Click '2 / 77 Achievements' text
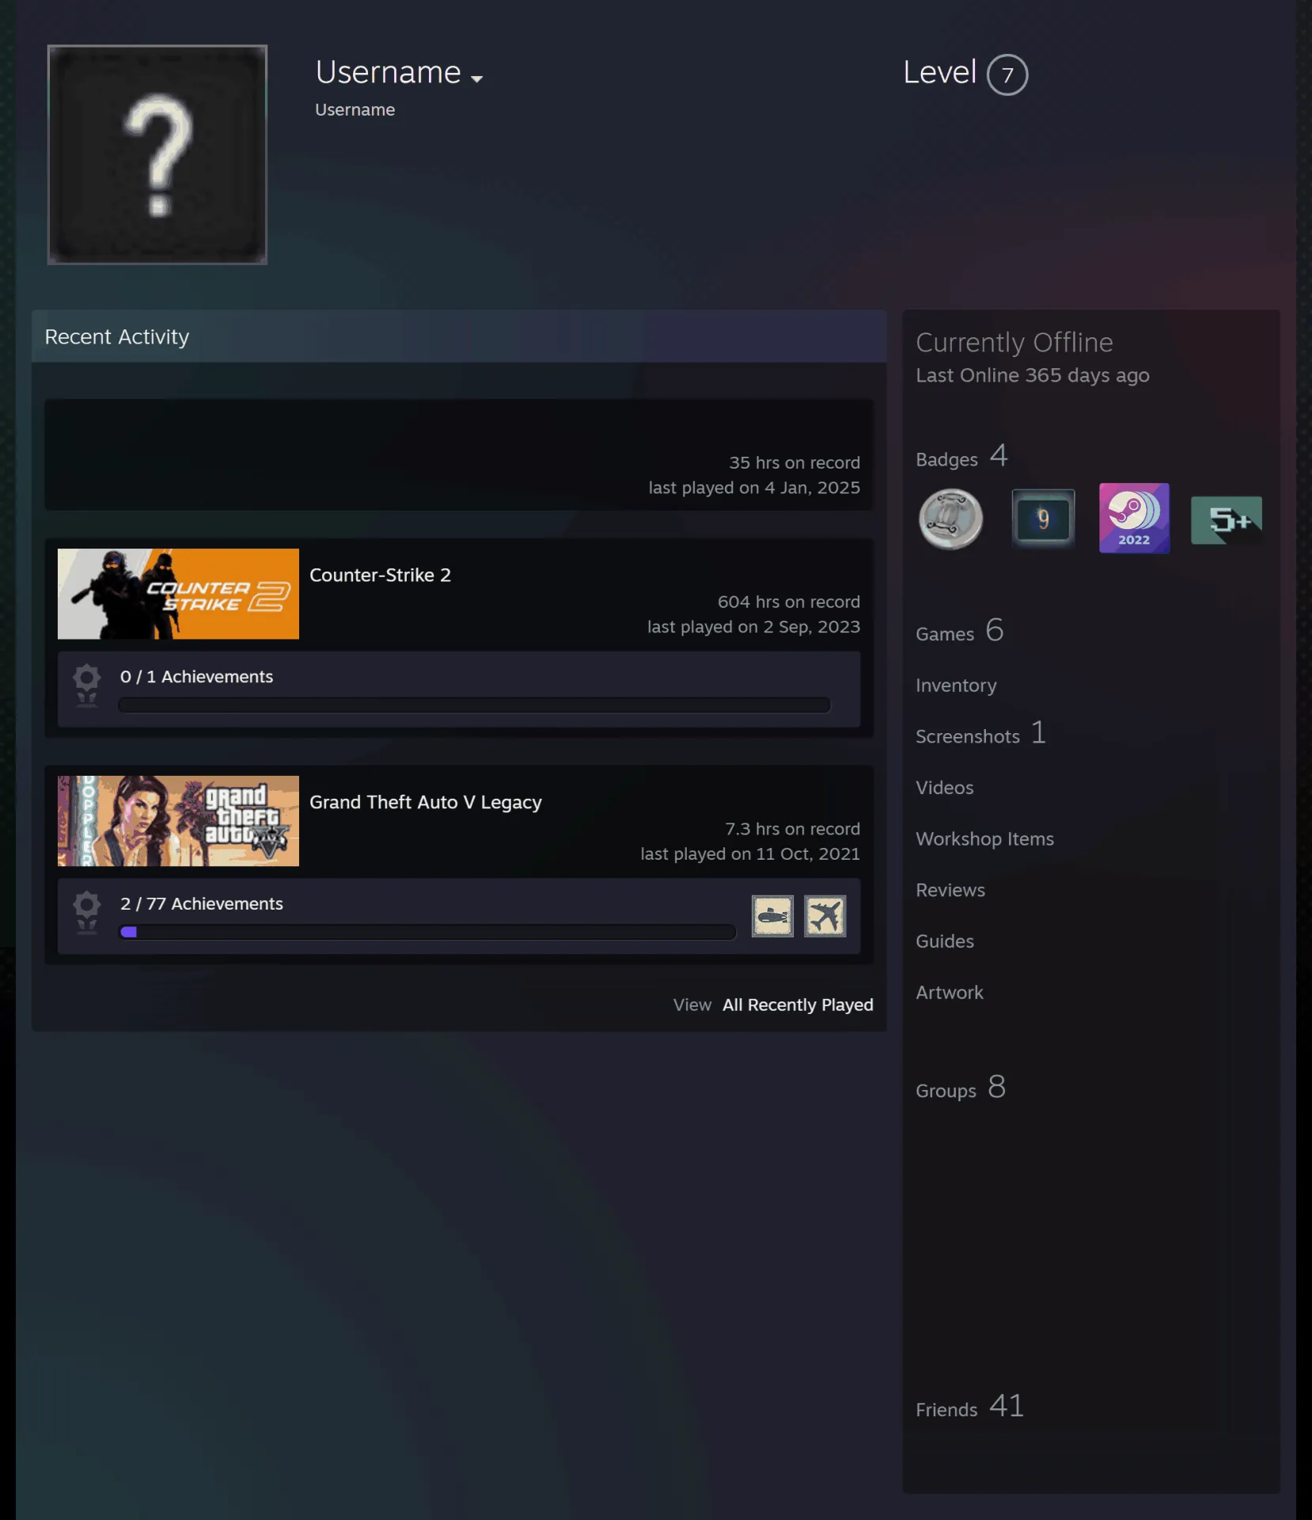This screenshot has height=1520, width=1312. tap(201, 904)
